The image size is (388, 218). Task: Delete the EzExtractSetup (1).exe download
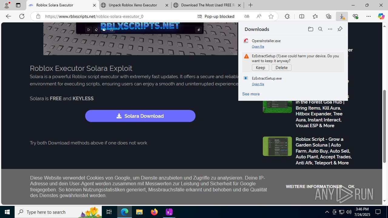coord(282,68)
